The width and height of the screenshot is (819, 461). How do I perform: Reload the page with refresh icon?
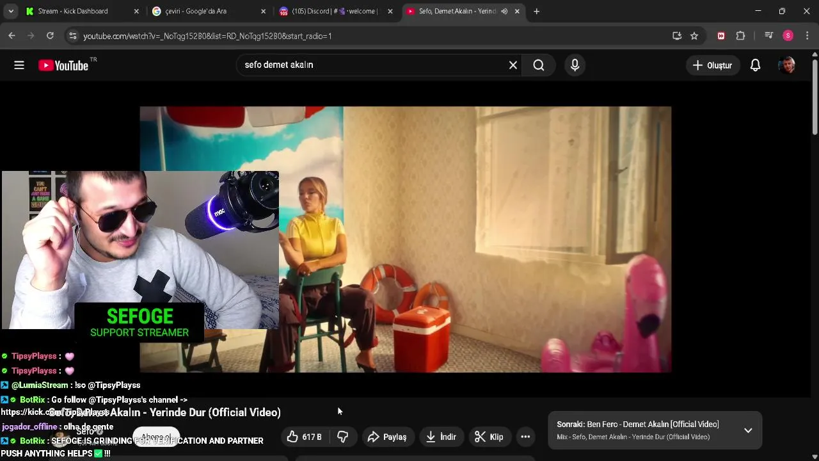[50, 36]
